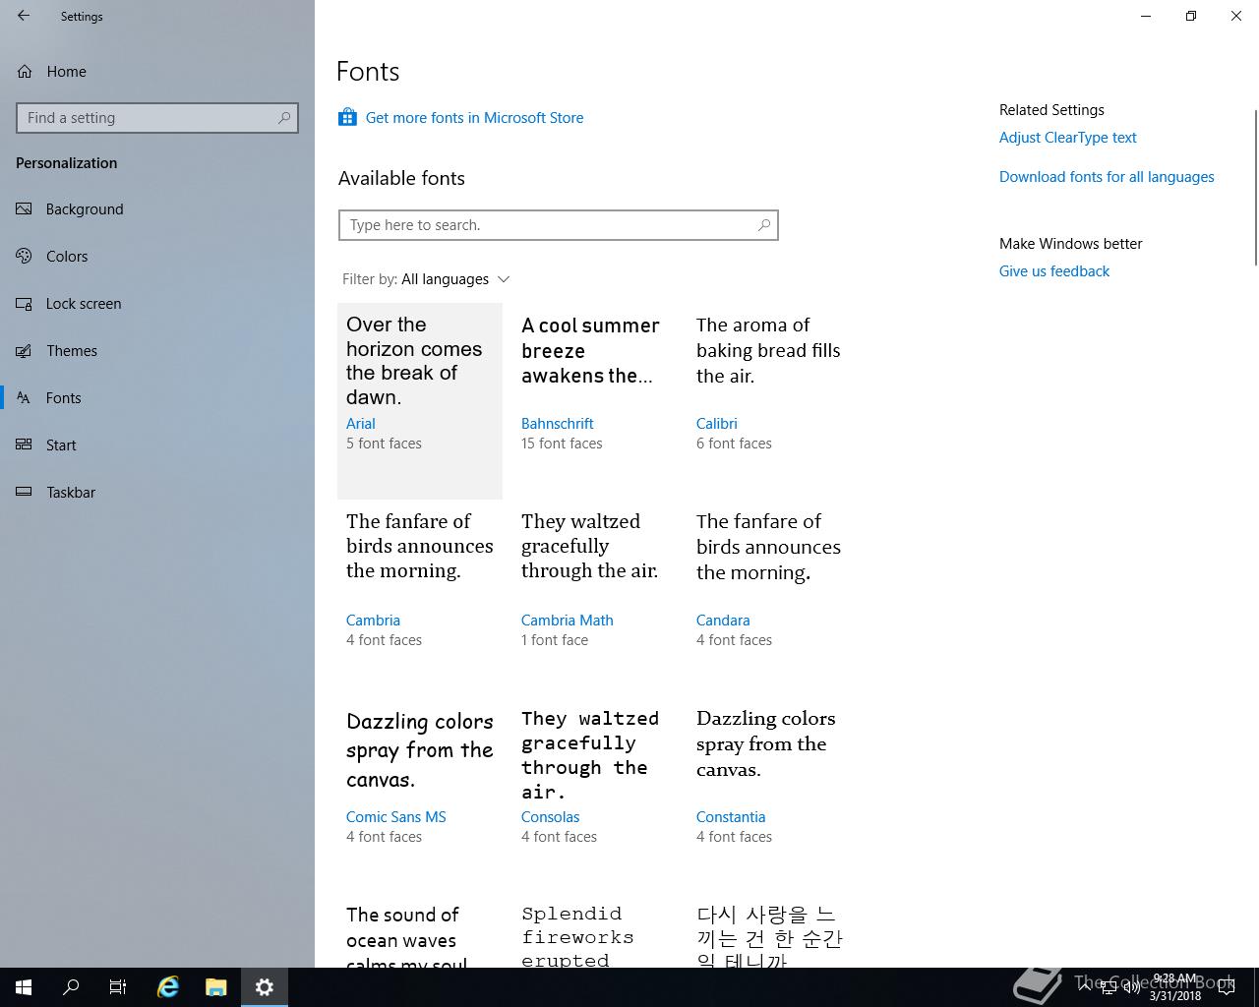Open the Cambria Math font link
The height and width of the screenshot is (1007, 1259).
pyautogui.click(x=567, y=621)
